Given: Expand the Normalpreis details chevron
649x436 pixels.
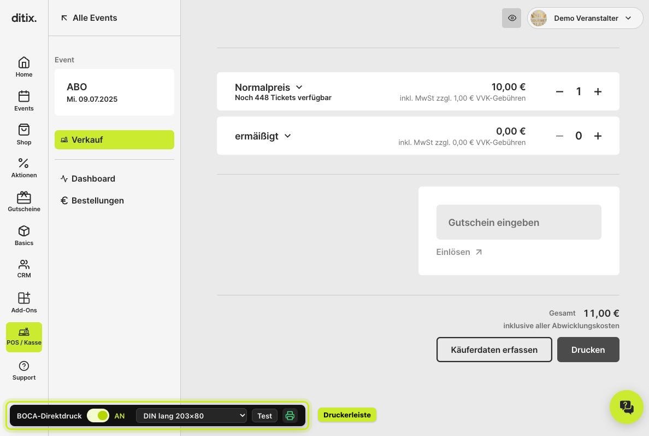Looking at the screenshot, I should tap(299, 88).
